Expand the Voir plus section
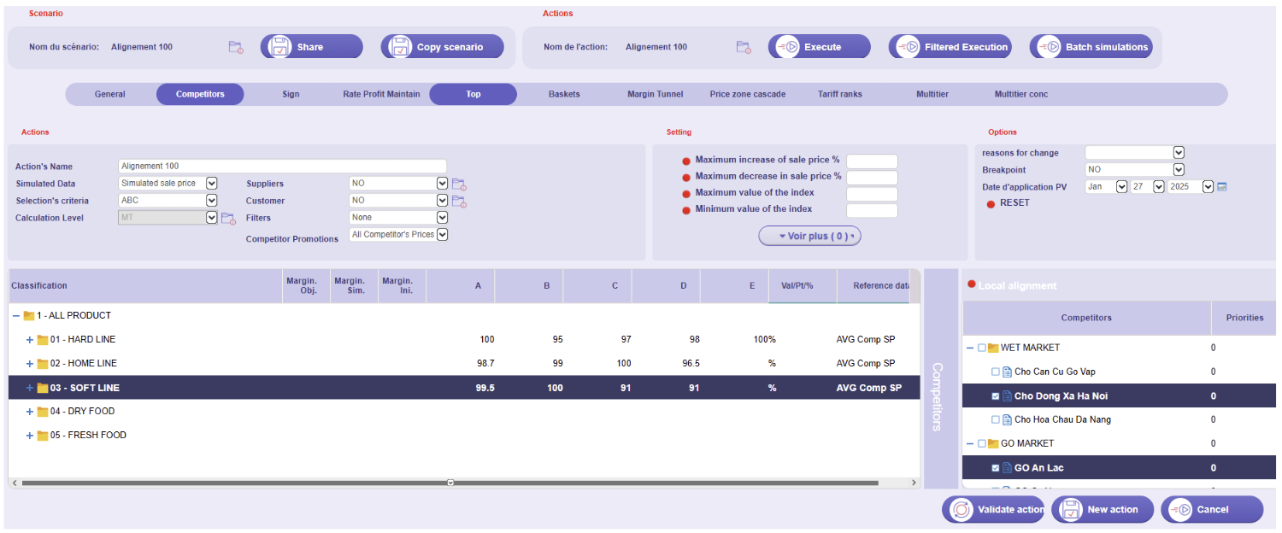The height and width of the screenshot is (533, 1282). (809, 237)
